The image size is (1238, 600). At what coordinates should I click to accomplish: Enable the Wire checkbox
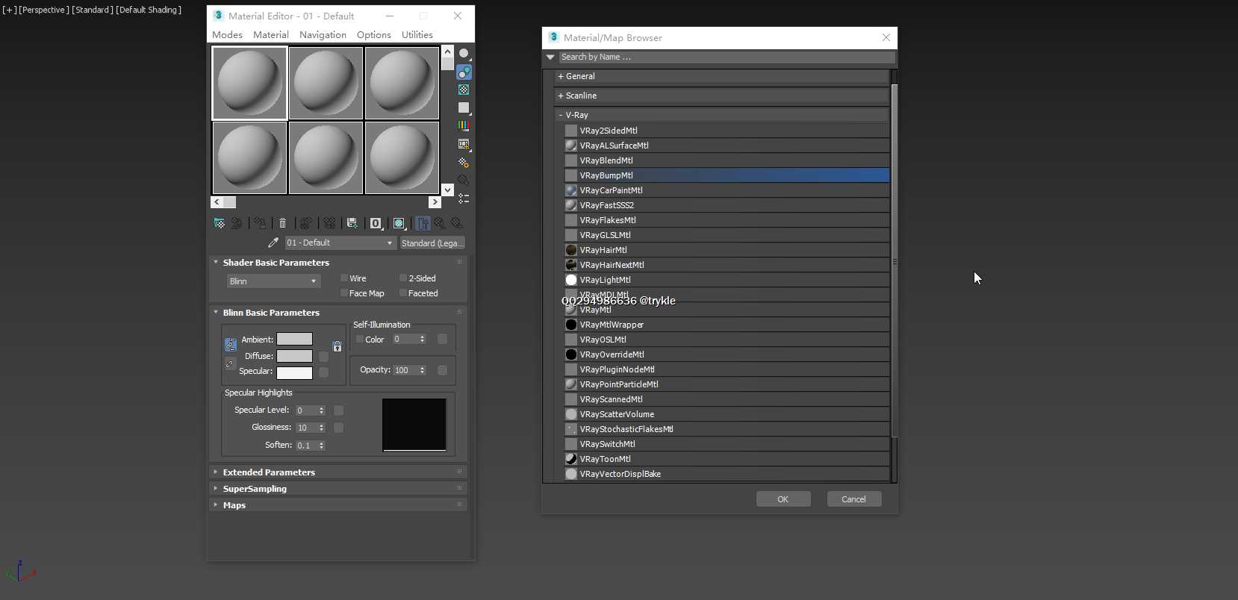tap(344, 278)
